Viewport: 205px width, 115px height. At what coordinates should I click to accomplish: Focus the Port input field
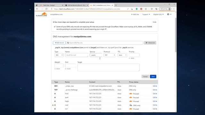(70, 65)
